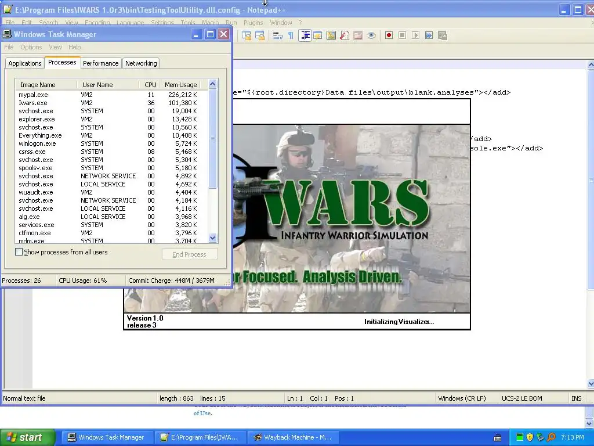Click green Task Manager CPU tray icon

tap(520, 437)
